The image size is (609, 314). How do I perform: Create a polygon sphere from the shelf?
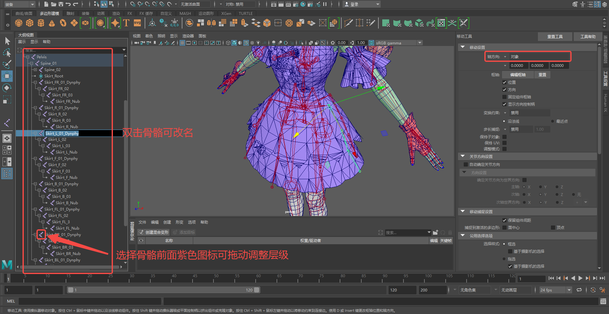(19, 23)
